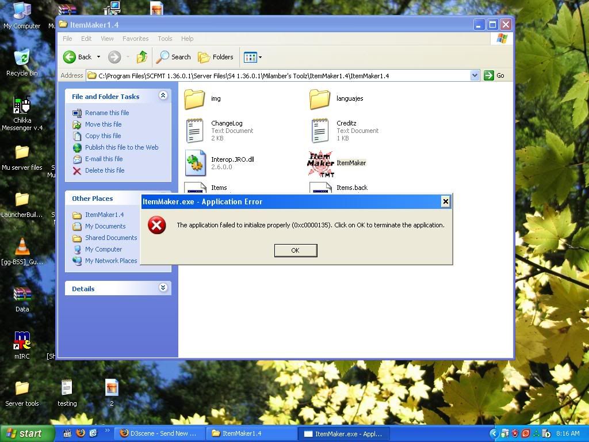Open the Favorites menu
Screen dimensions: 589x442
tap(135, 39)
